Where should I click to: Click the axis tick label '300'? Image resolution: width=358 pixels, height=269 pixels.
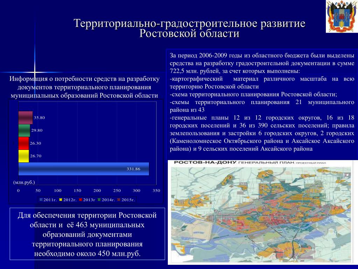point(137,190)
